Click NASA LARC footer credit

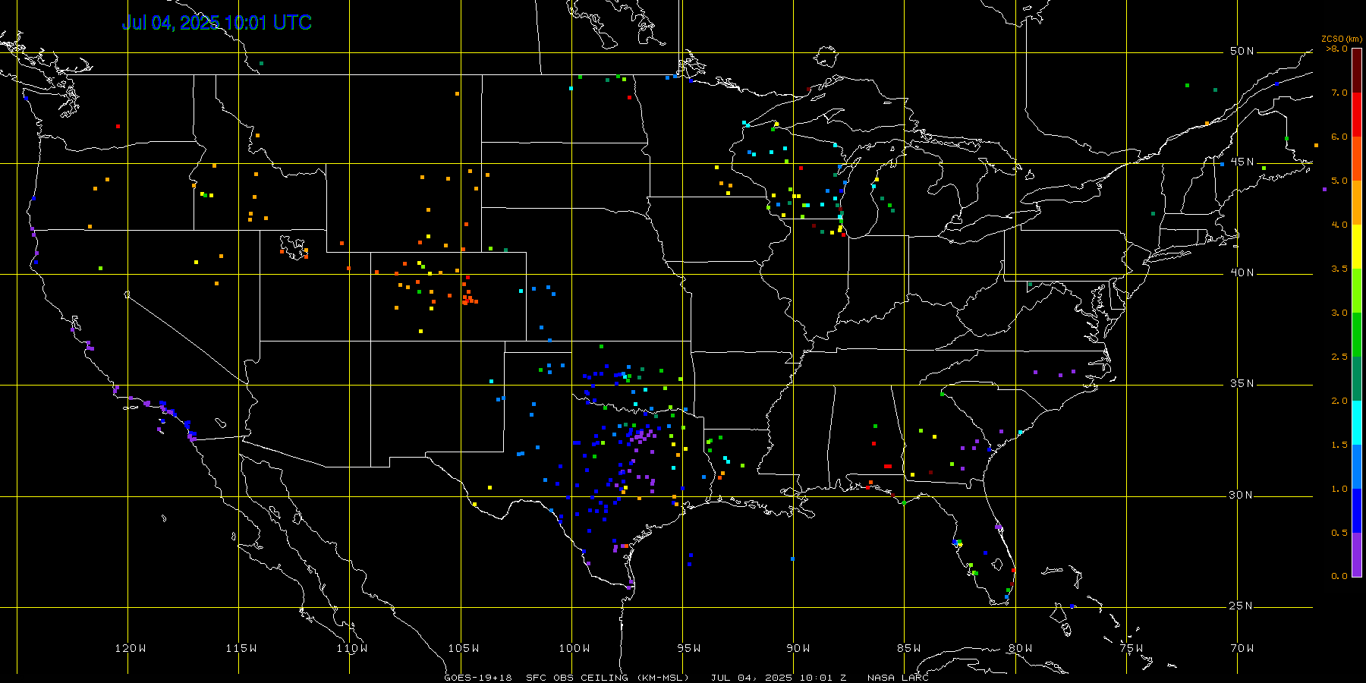click(x=898, y=678)
